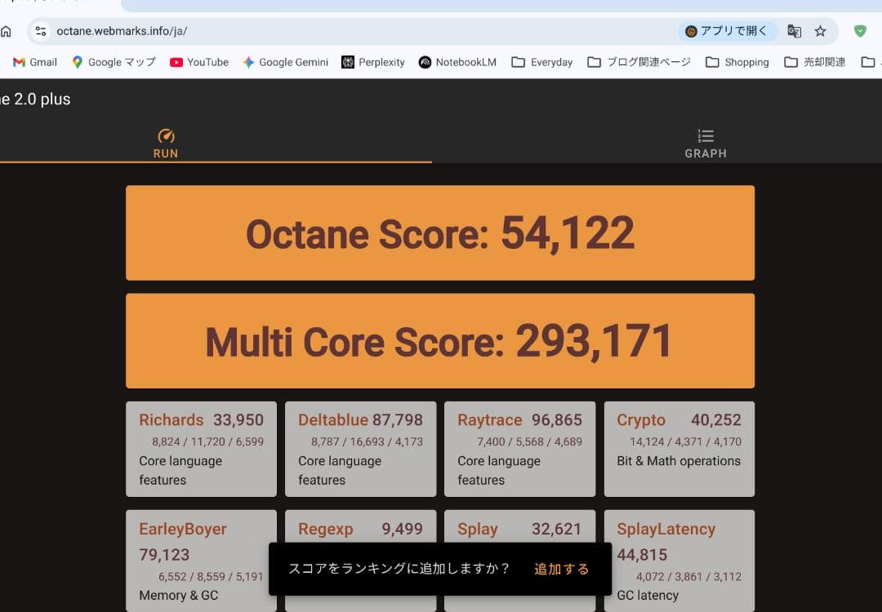Screen dimensions: 882x612
Task: Open NotebookLM bookmark
Action: (457, 62)
